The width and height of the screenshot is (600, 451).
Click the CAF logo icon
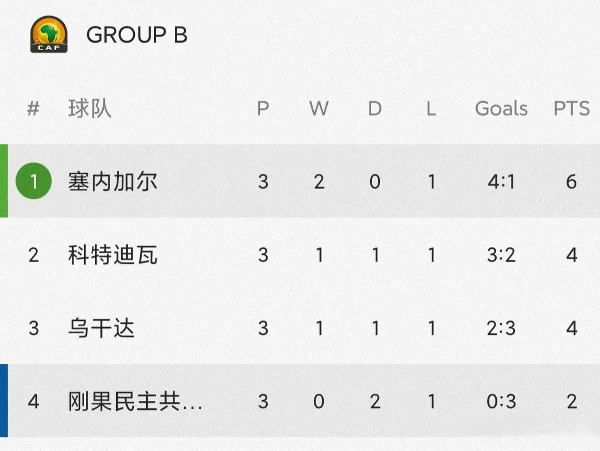49,34
